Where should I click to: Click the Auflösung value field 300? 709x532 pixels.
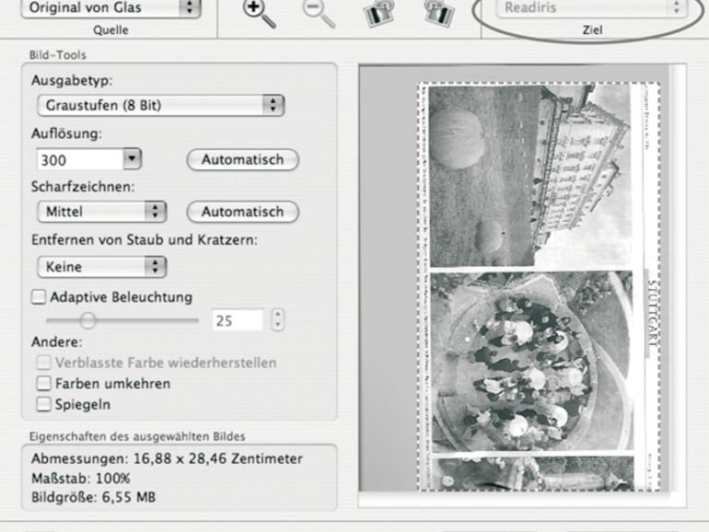click(80, 159)
